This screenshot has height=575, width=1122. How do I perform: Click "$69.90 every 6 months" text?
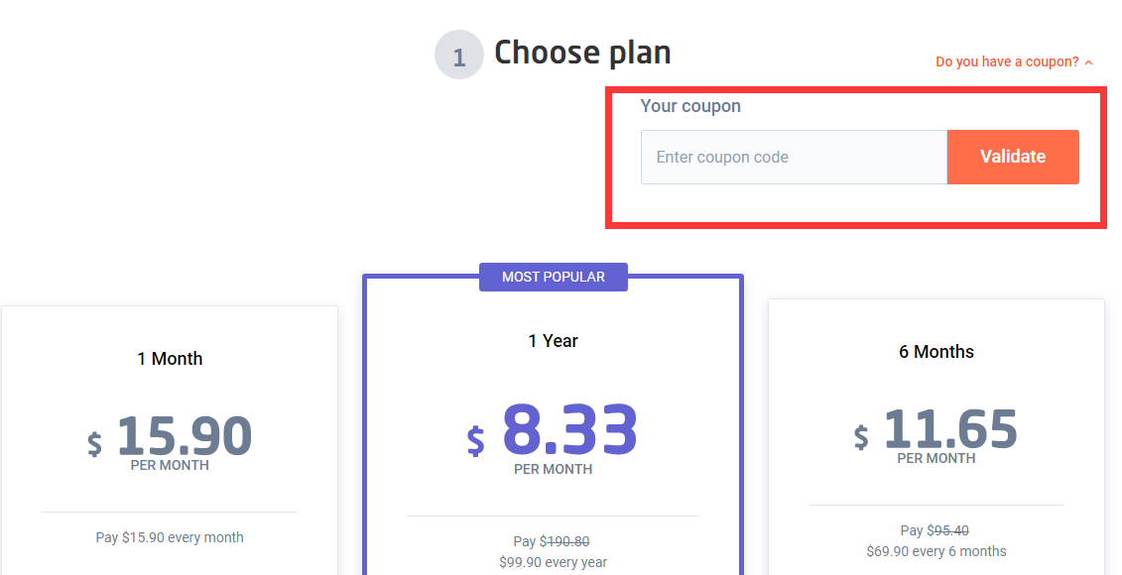(x=936, y=551)
